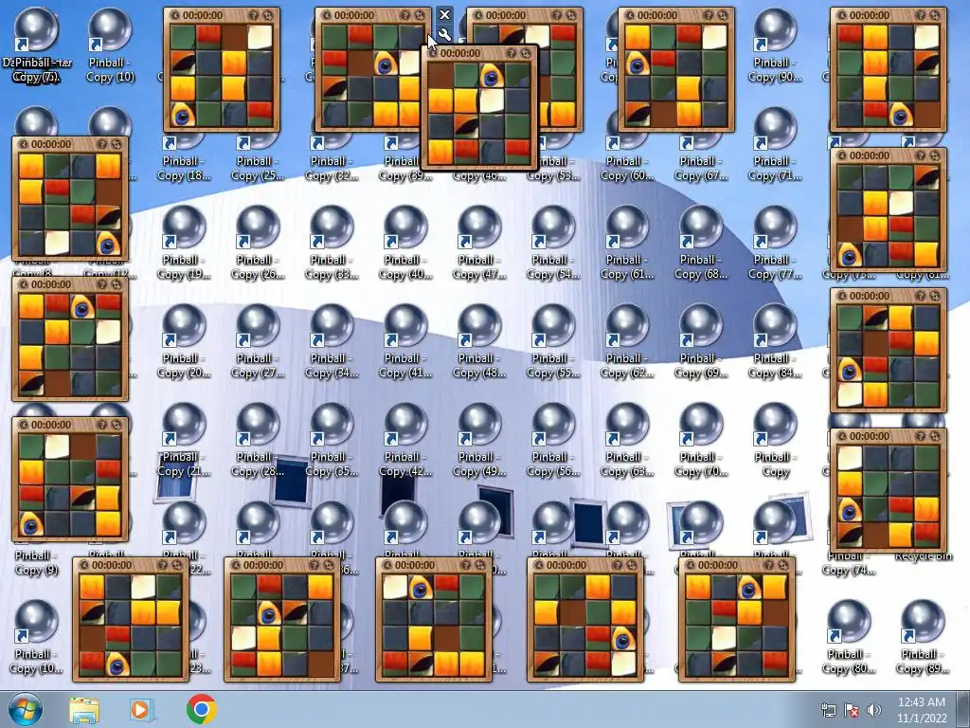This screenshot has height=728, width=970.
Task: Select the Pinball - Copy (55 shortcut
Action: (553, 341)
